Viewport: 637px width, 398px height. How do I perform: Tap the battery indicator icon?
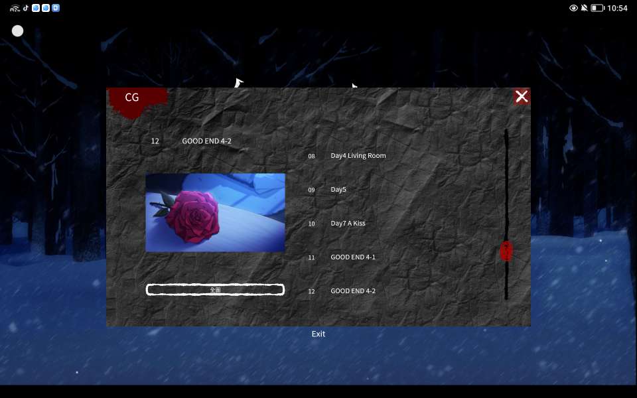pos(597,8)
